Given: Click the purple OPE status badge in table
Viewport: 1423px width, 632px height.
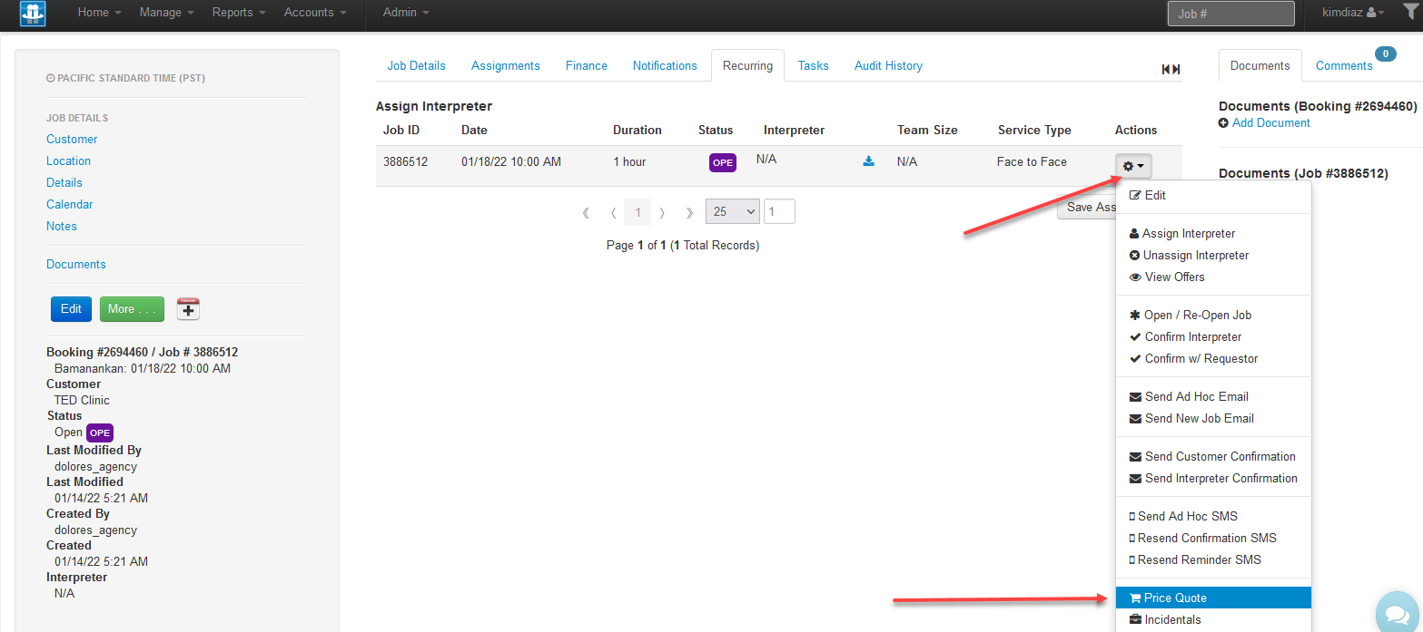Looking at the screenshot, I should pyautogui.click(x=723, y=163).
